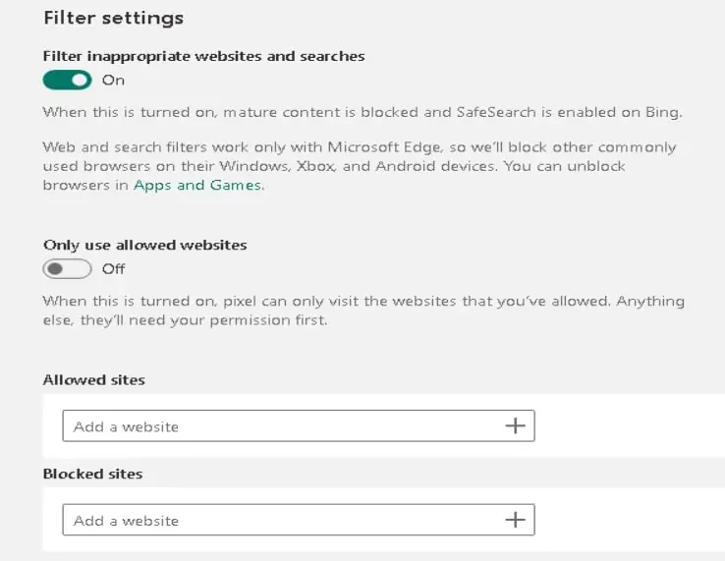Click the they'll need your permission first text
This screenshot has width=725, height=561.
[x=204, y=320]
